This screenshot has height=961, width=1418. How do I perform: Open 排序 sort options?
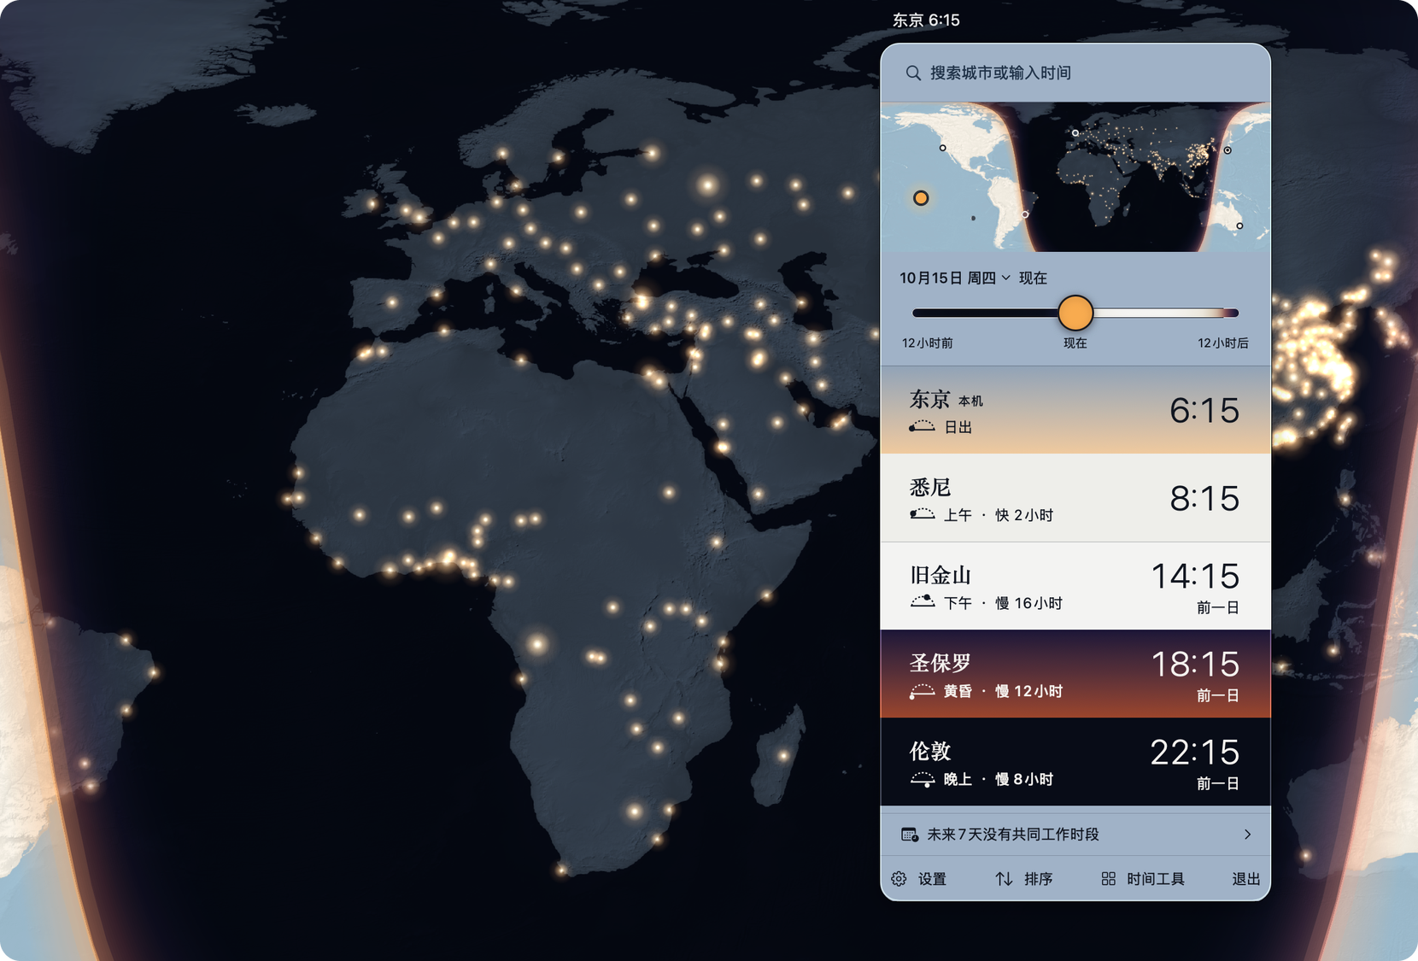point(1024,879)
